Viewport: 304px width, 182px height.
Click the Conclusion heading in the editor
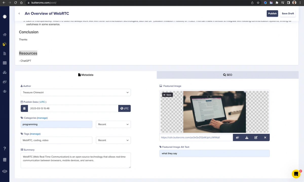(x=29, y=32)
